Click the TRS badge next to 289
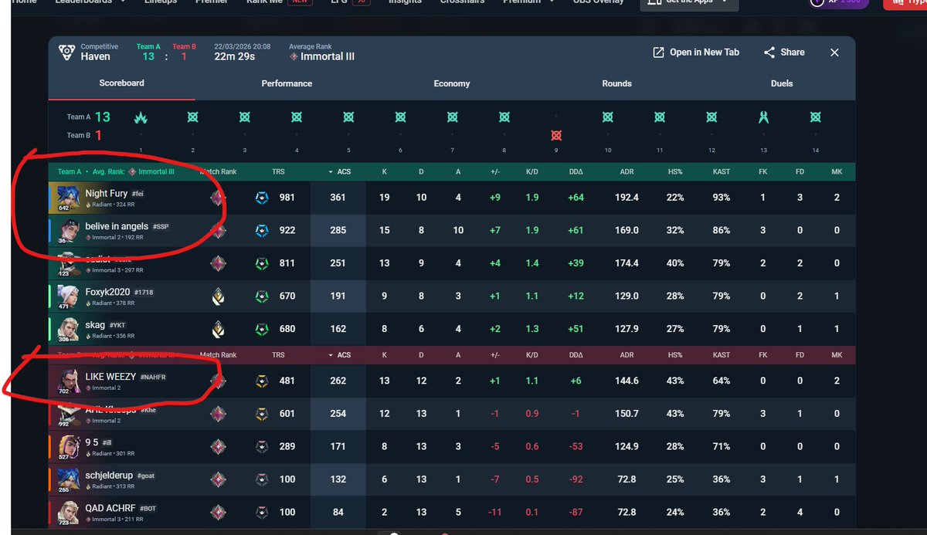 coord(263,446)
